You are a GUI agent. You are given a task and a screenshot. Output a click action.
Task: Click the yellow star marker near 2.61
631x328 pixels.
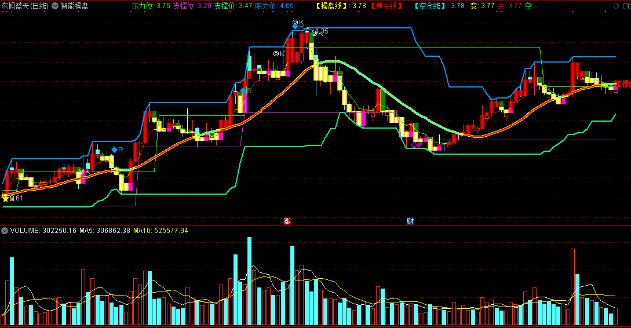[5, 198]
